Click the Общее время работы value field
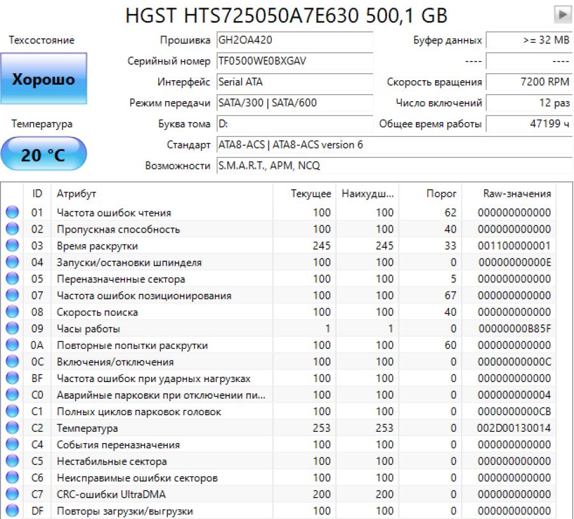The image size is (574, 519). tap(529, 124)
